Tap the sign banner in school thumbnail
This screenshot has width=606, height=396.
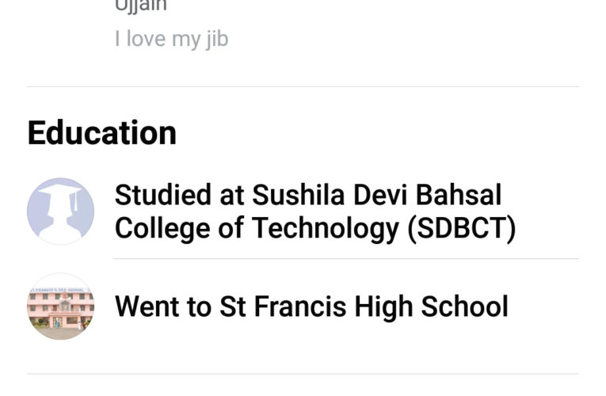click(60, 291)
